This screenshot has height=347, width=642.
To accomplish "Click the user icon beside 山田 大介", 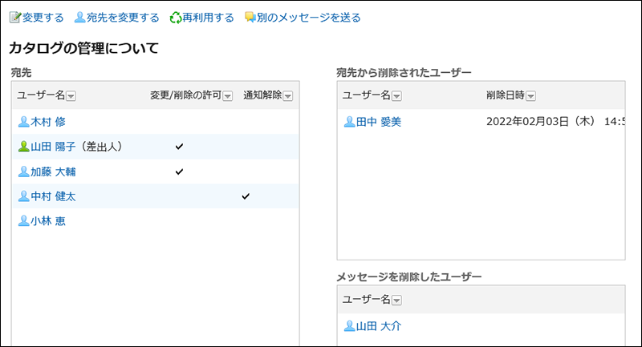I will point(349,326).
